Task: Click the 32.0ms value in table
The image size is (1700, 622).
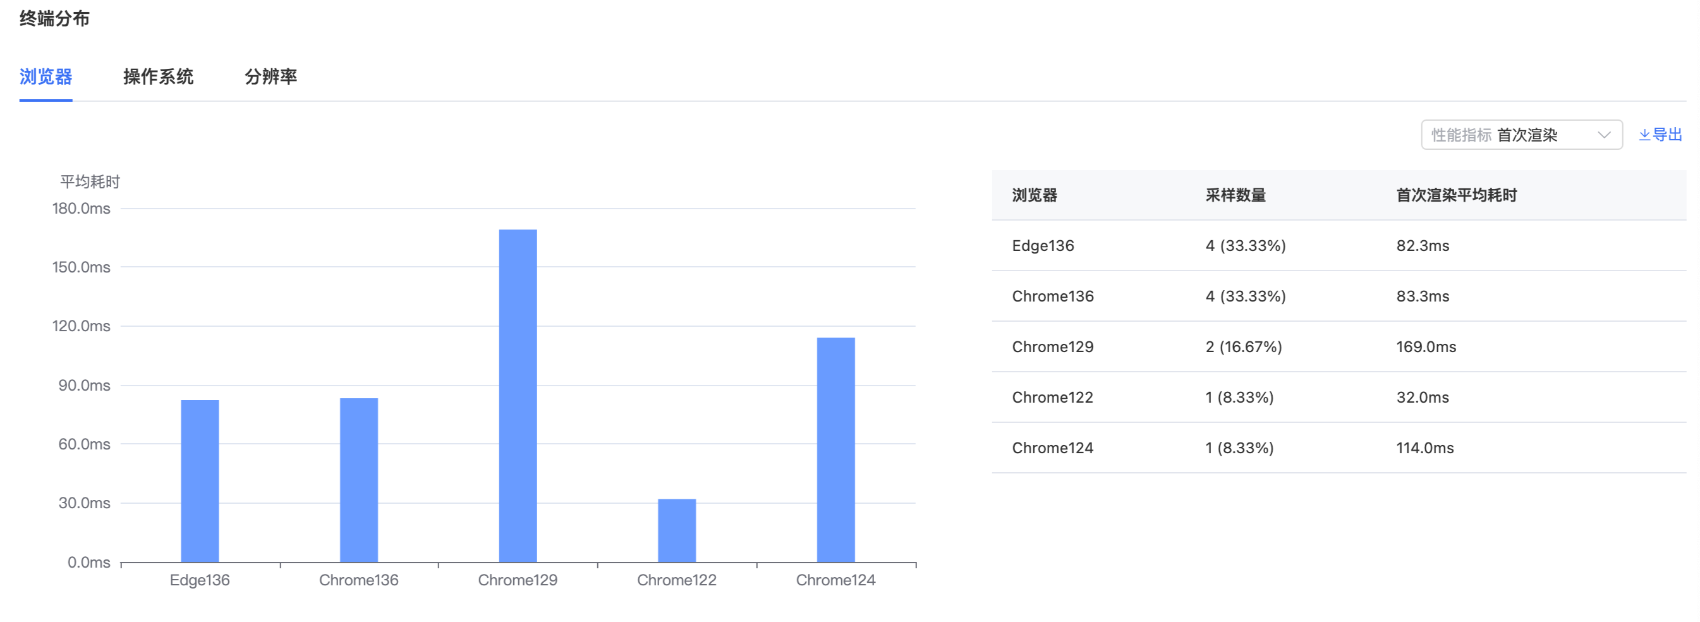Action: point(1423,398)
